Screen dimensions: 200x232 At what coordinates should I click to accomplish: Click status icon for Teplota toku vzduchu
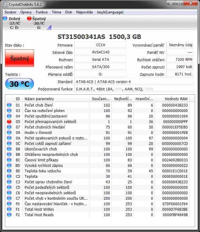[9, 171]
